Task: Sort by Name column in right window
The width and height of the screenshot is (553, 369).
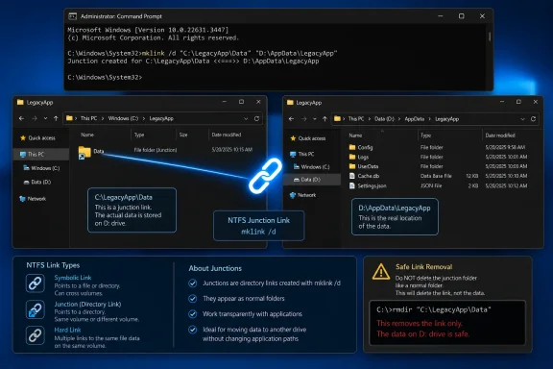Action: pyautogui.click(x=355, y=135)
